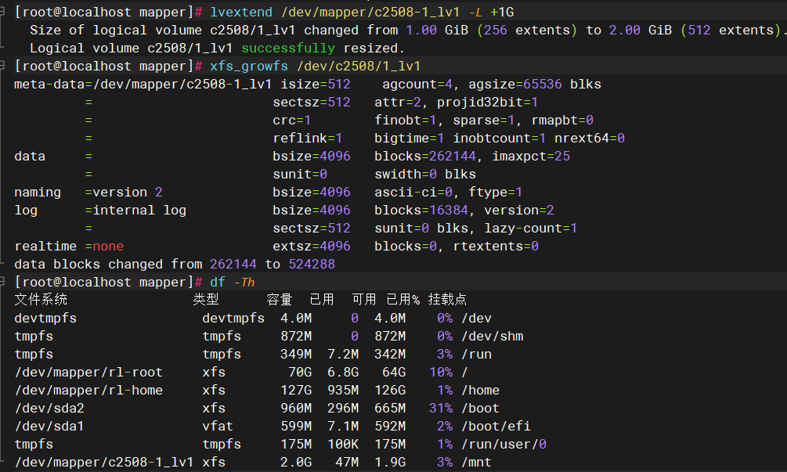The width and height of the screenshot is (787, 472).
Task: Click the "agsize=65536" value
Action: (515, 85)
